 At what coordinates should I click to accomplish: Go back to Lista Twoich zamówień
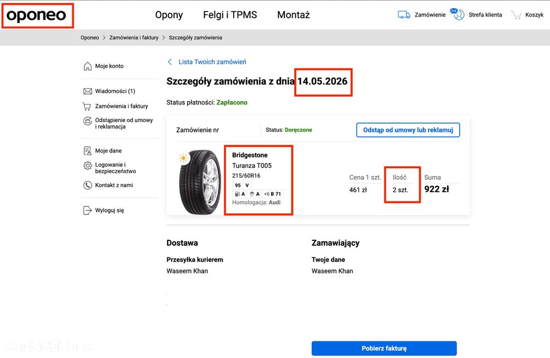tap(212, 62)
